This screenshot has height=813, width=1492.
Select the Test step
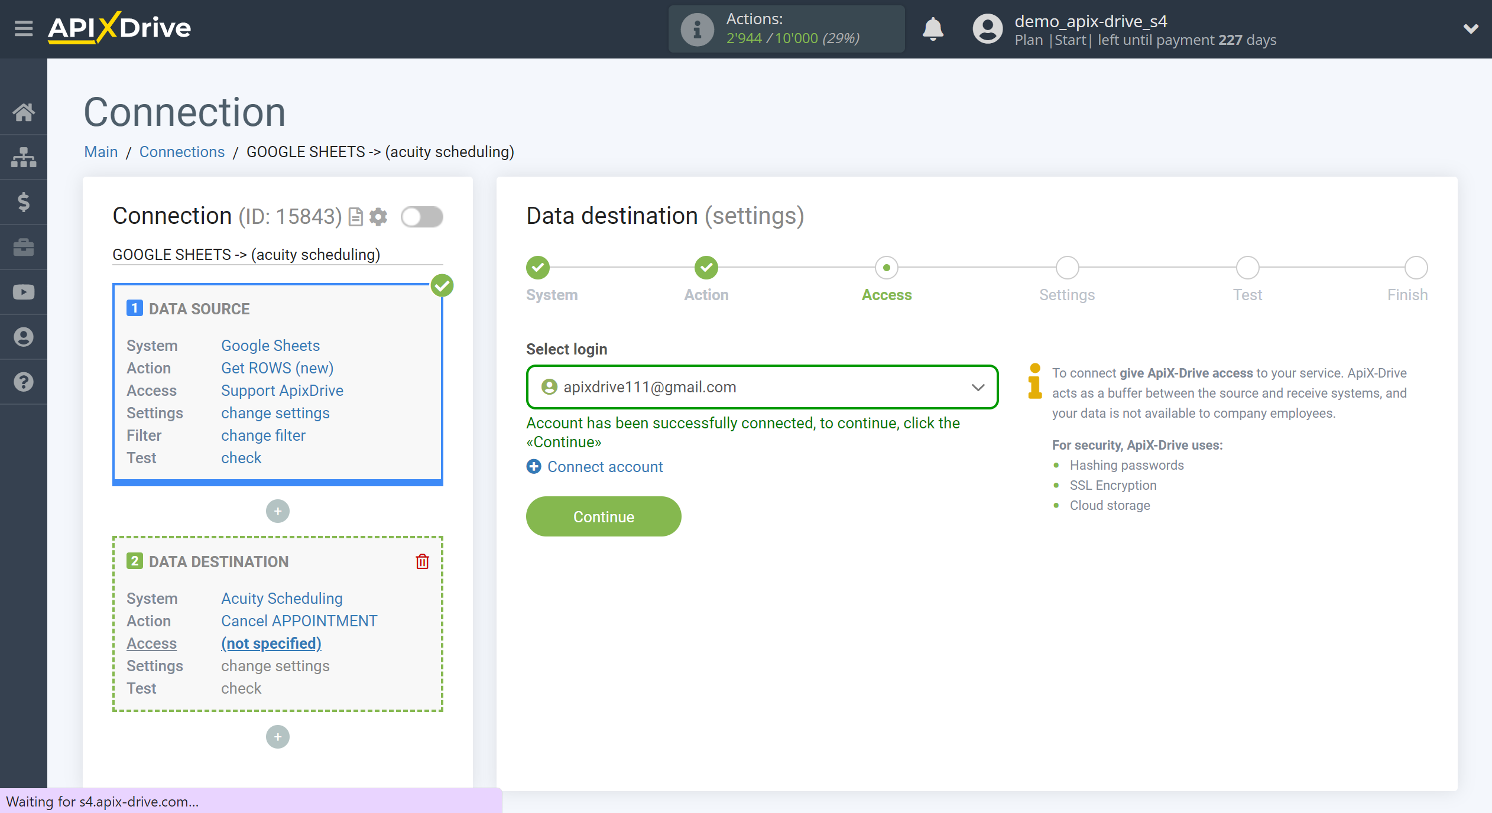(x=1247, y=268)
